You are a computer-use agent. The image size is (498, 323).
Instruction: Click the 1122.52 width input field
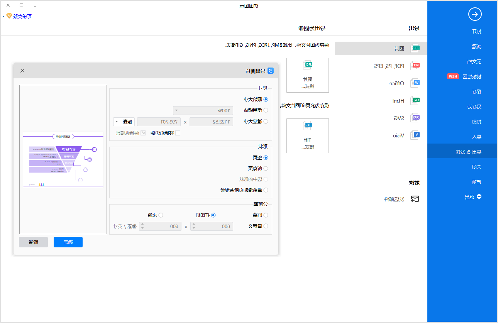tap(211, 122)
